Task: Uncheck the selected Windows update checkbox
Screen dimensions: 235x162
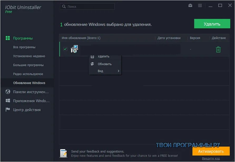Action: click(65, 49)
